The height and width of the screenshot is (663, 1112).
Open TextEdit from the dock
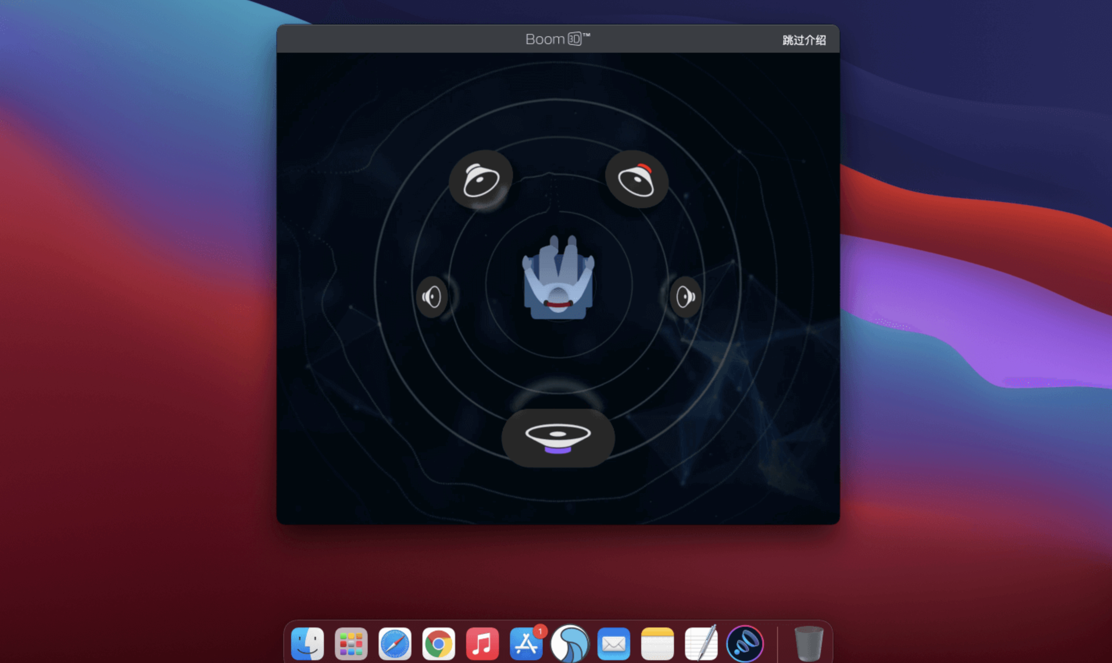coord(701,643)
